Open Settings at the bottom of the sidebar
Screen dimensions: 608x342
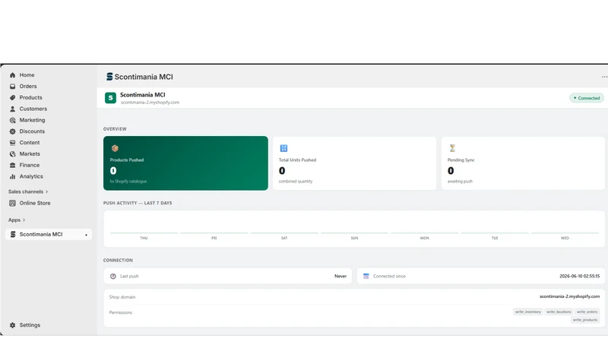30,325
